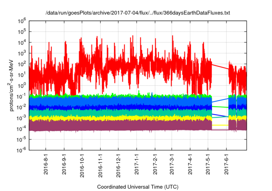Screen dimensions: 272x191
Task: Pick the 2017-1-1 date on the x-axis
Action: point(137,165)
